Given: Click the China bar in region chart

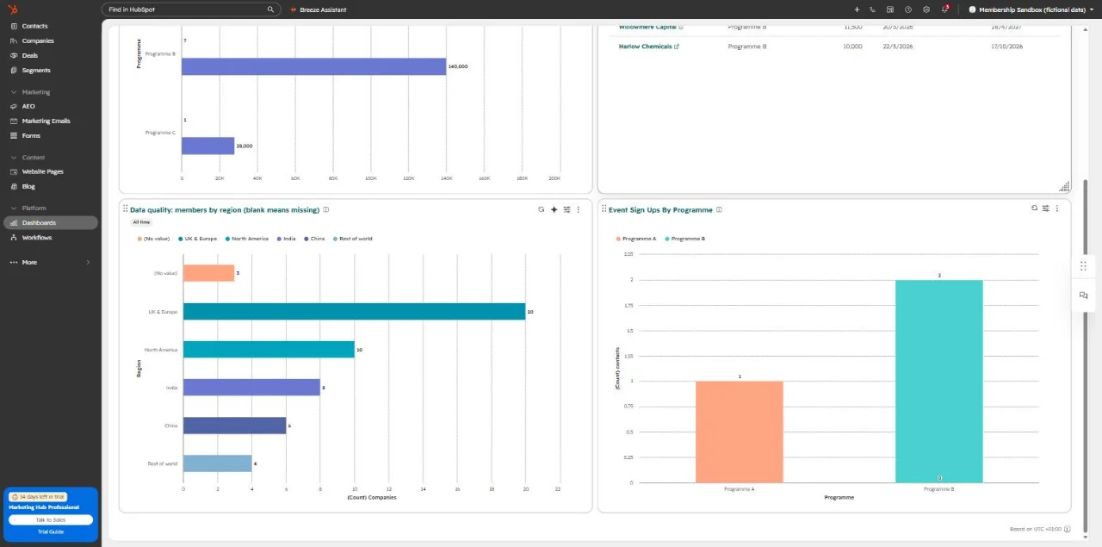Looking at the screenshot, I should tap(234, 426).
